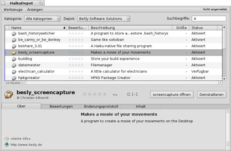Select the bash_historyswitcher row name
231x151 pixels.
point(37,33)
